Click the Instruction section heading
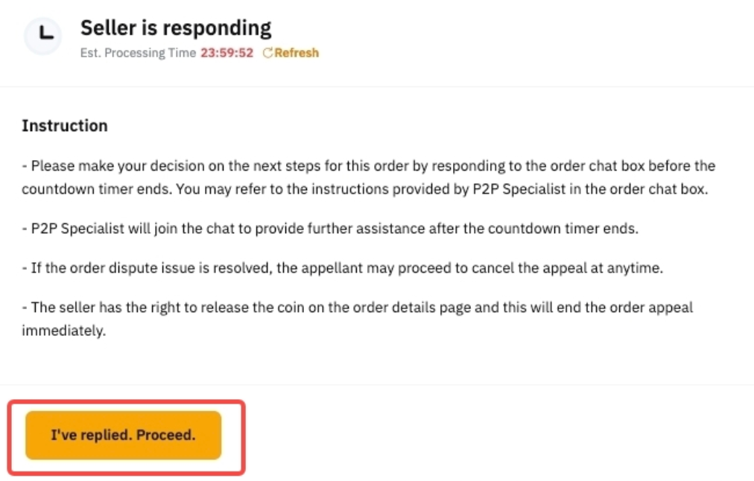Screen dimensions: 754x481 point(65,126)
